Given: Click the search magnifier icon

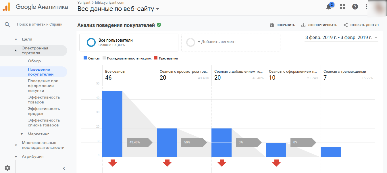Looking at the screenshot, I should (7, 24).
